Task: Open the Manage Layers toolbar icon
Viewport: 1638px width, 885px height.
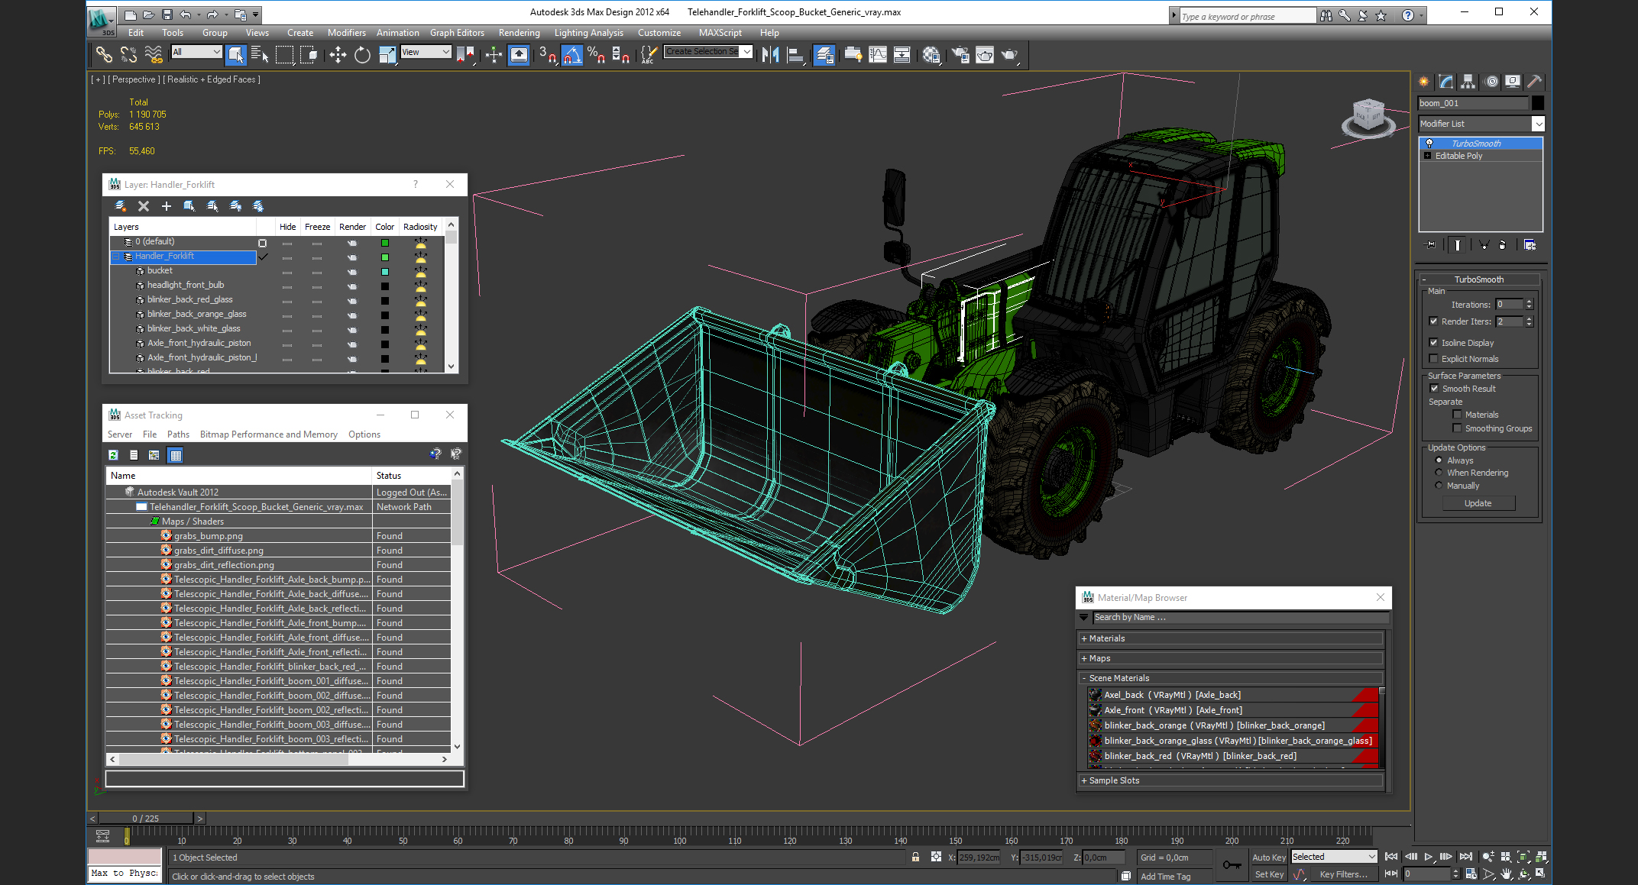Action: click(x=824, y=54)
